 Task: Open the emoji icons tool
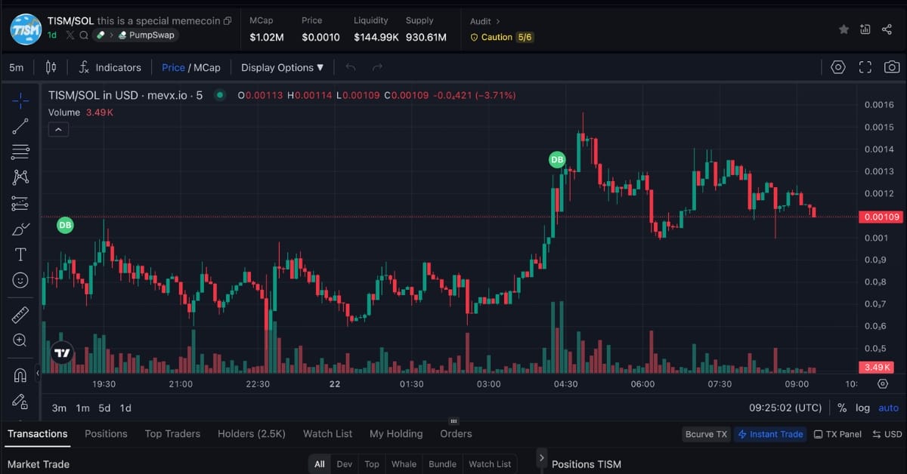tap(20, 280)
